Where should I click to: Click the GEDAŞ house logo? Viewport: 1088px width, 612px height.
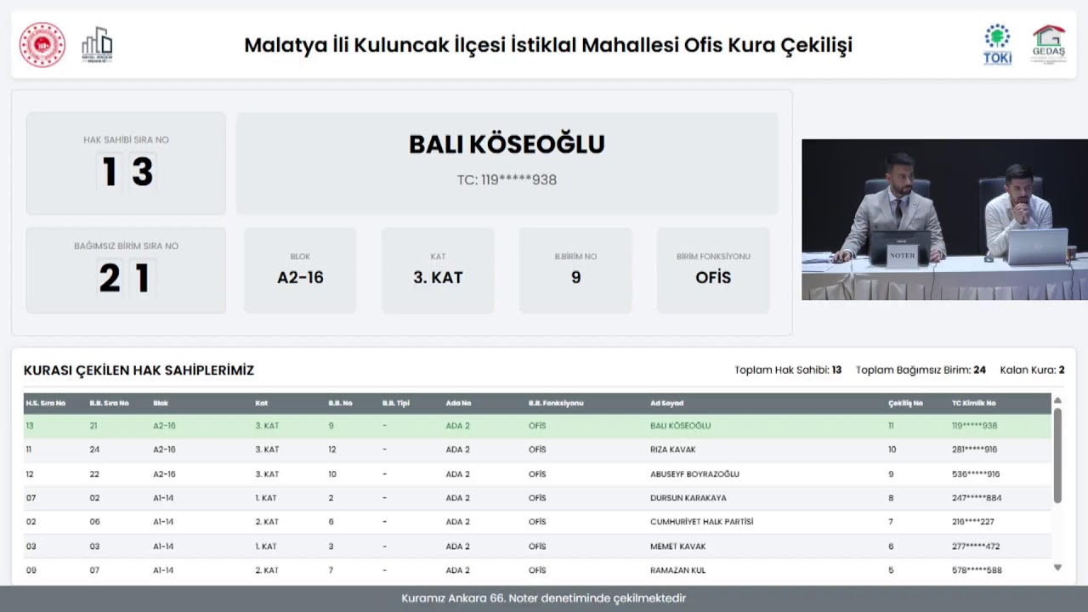pos(1049,45)
